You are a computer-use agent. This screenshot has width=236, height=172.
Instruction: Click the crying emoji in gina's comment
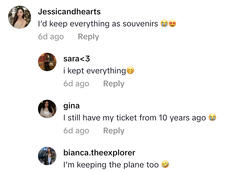tap(212, 118)
